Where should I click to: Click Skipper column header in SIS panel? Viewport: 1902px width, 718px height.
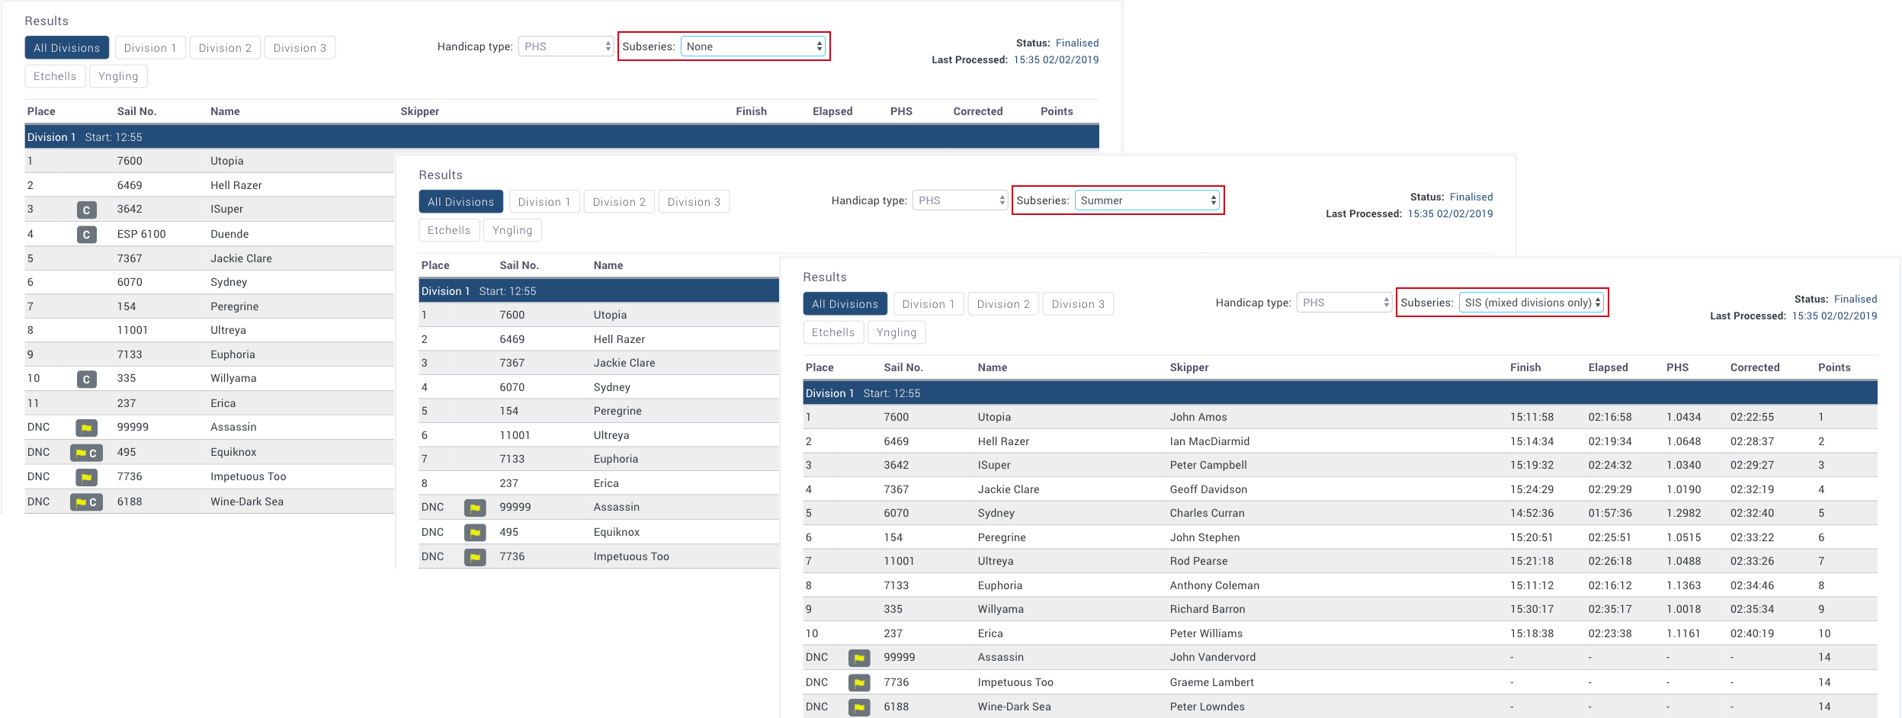click(x=1189, y=367)
